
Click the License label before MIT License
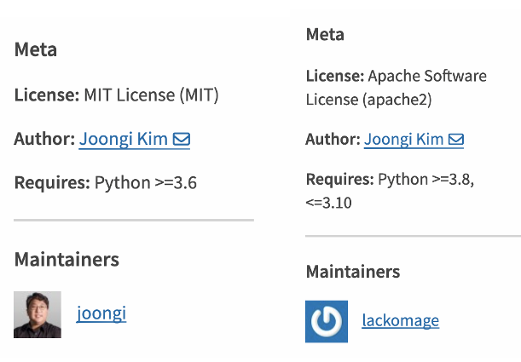coord(47,95)
